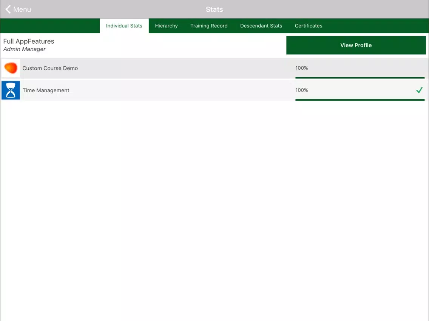Open the View Profile button
This screenshot has height=321, width=429.
pyautogui.click(x=356, y=45)
